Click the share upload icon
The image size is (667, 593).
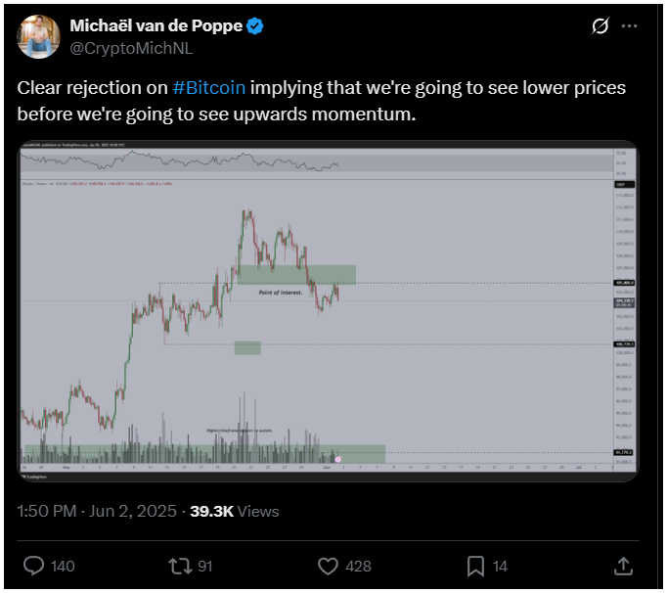click(x=623, y=567)
